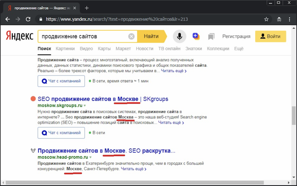
Task: Open Продвижение сайтов в Москве. SEO раскрутка result
Action: pos(107,151)
